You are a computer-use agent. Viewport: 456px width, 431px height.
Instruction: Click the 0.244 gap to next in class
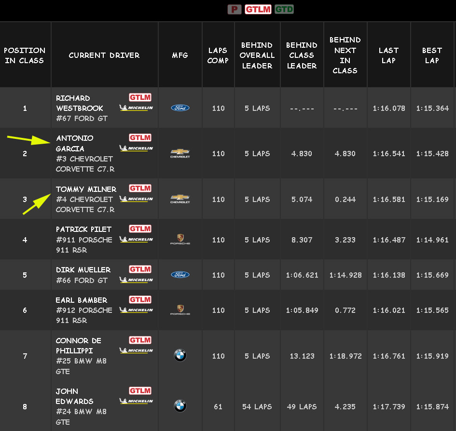[345, 200]
